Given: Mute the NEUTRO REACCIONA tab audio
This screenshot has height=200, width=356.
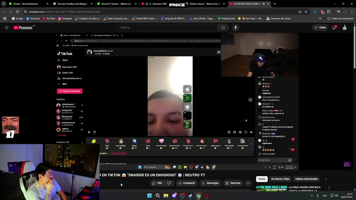Looking at the screenshot, I should point(263,4).
